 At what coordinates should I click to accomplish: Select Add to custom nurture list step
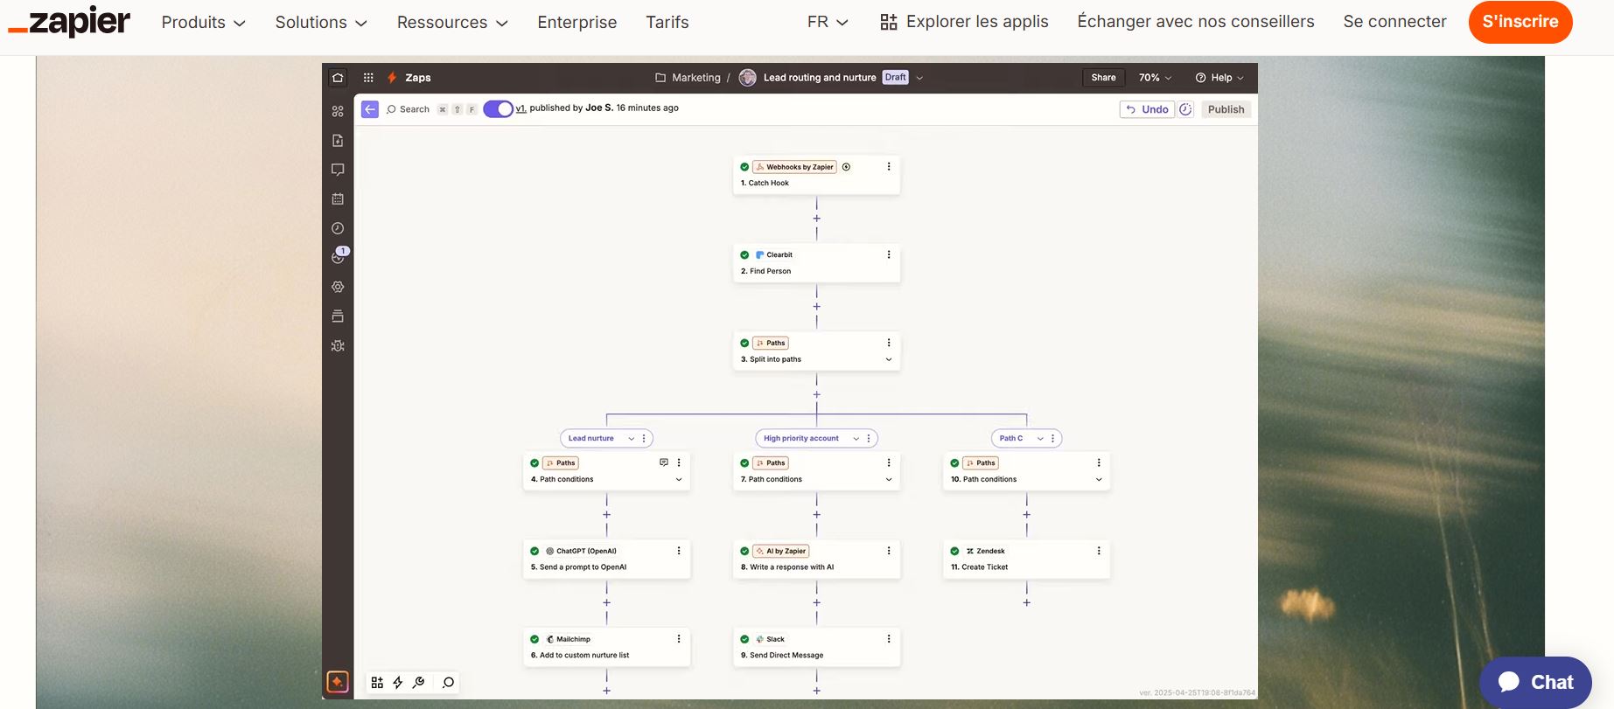(606, 648)
